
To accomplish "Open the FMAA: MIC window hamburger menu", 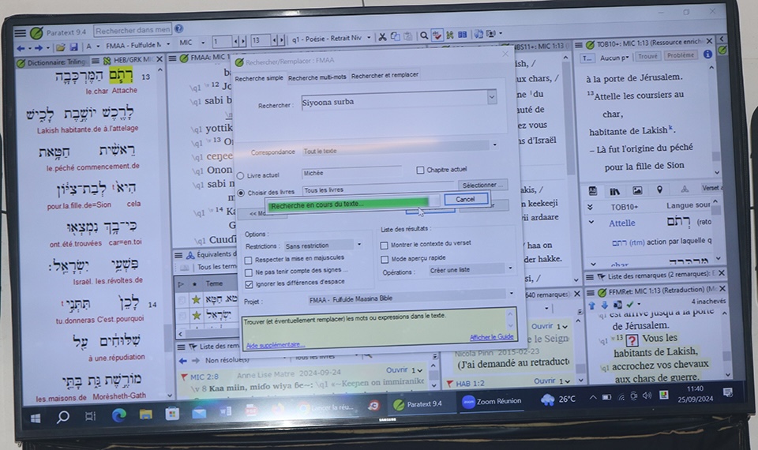I will [x=173, y=58].
